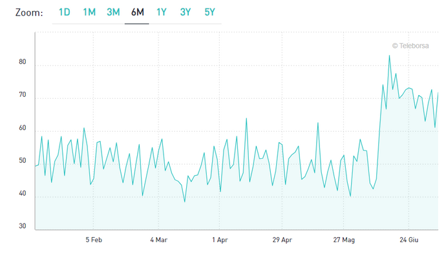The width and height of the screenshot is (446, 259).
Task: Set chart zoom to 1Y
Action: pyautogui.click(x=162, y=12)
